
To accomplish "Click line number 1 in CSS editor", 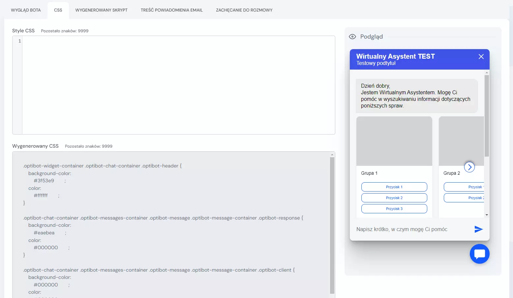I will [19, 41].
